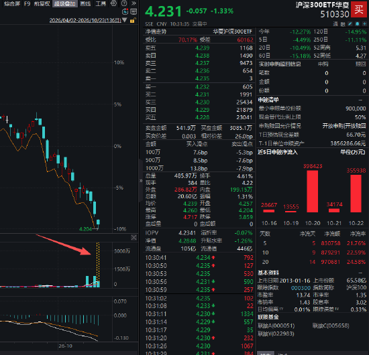Click the red 买 buy button

point(359,9)
